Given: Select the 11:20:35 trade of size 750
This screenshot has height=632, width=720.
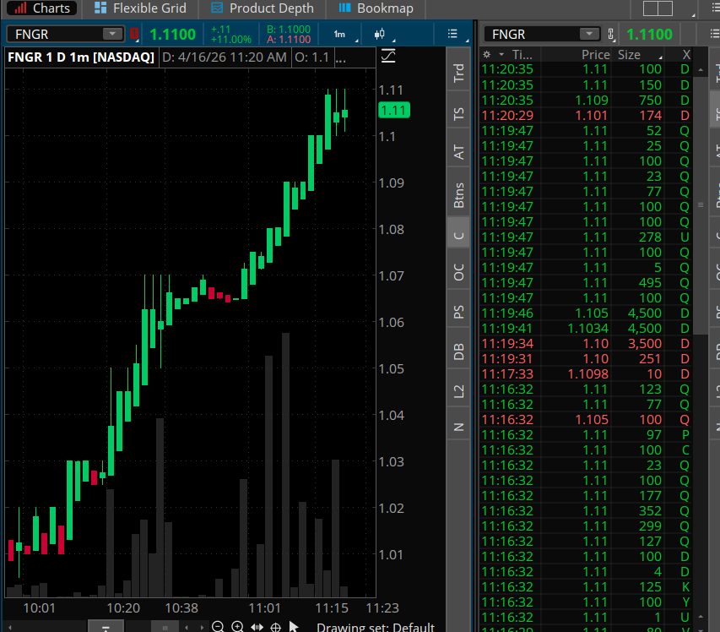Looking at the screenshot, I should point(586,101).
